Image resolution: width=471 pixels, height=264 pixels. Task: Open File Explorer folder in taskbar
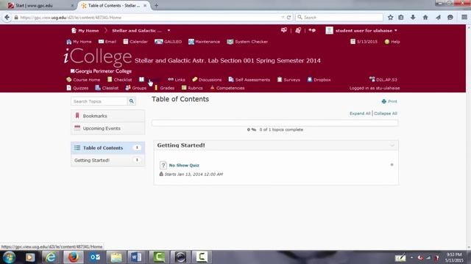[116, 257]
